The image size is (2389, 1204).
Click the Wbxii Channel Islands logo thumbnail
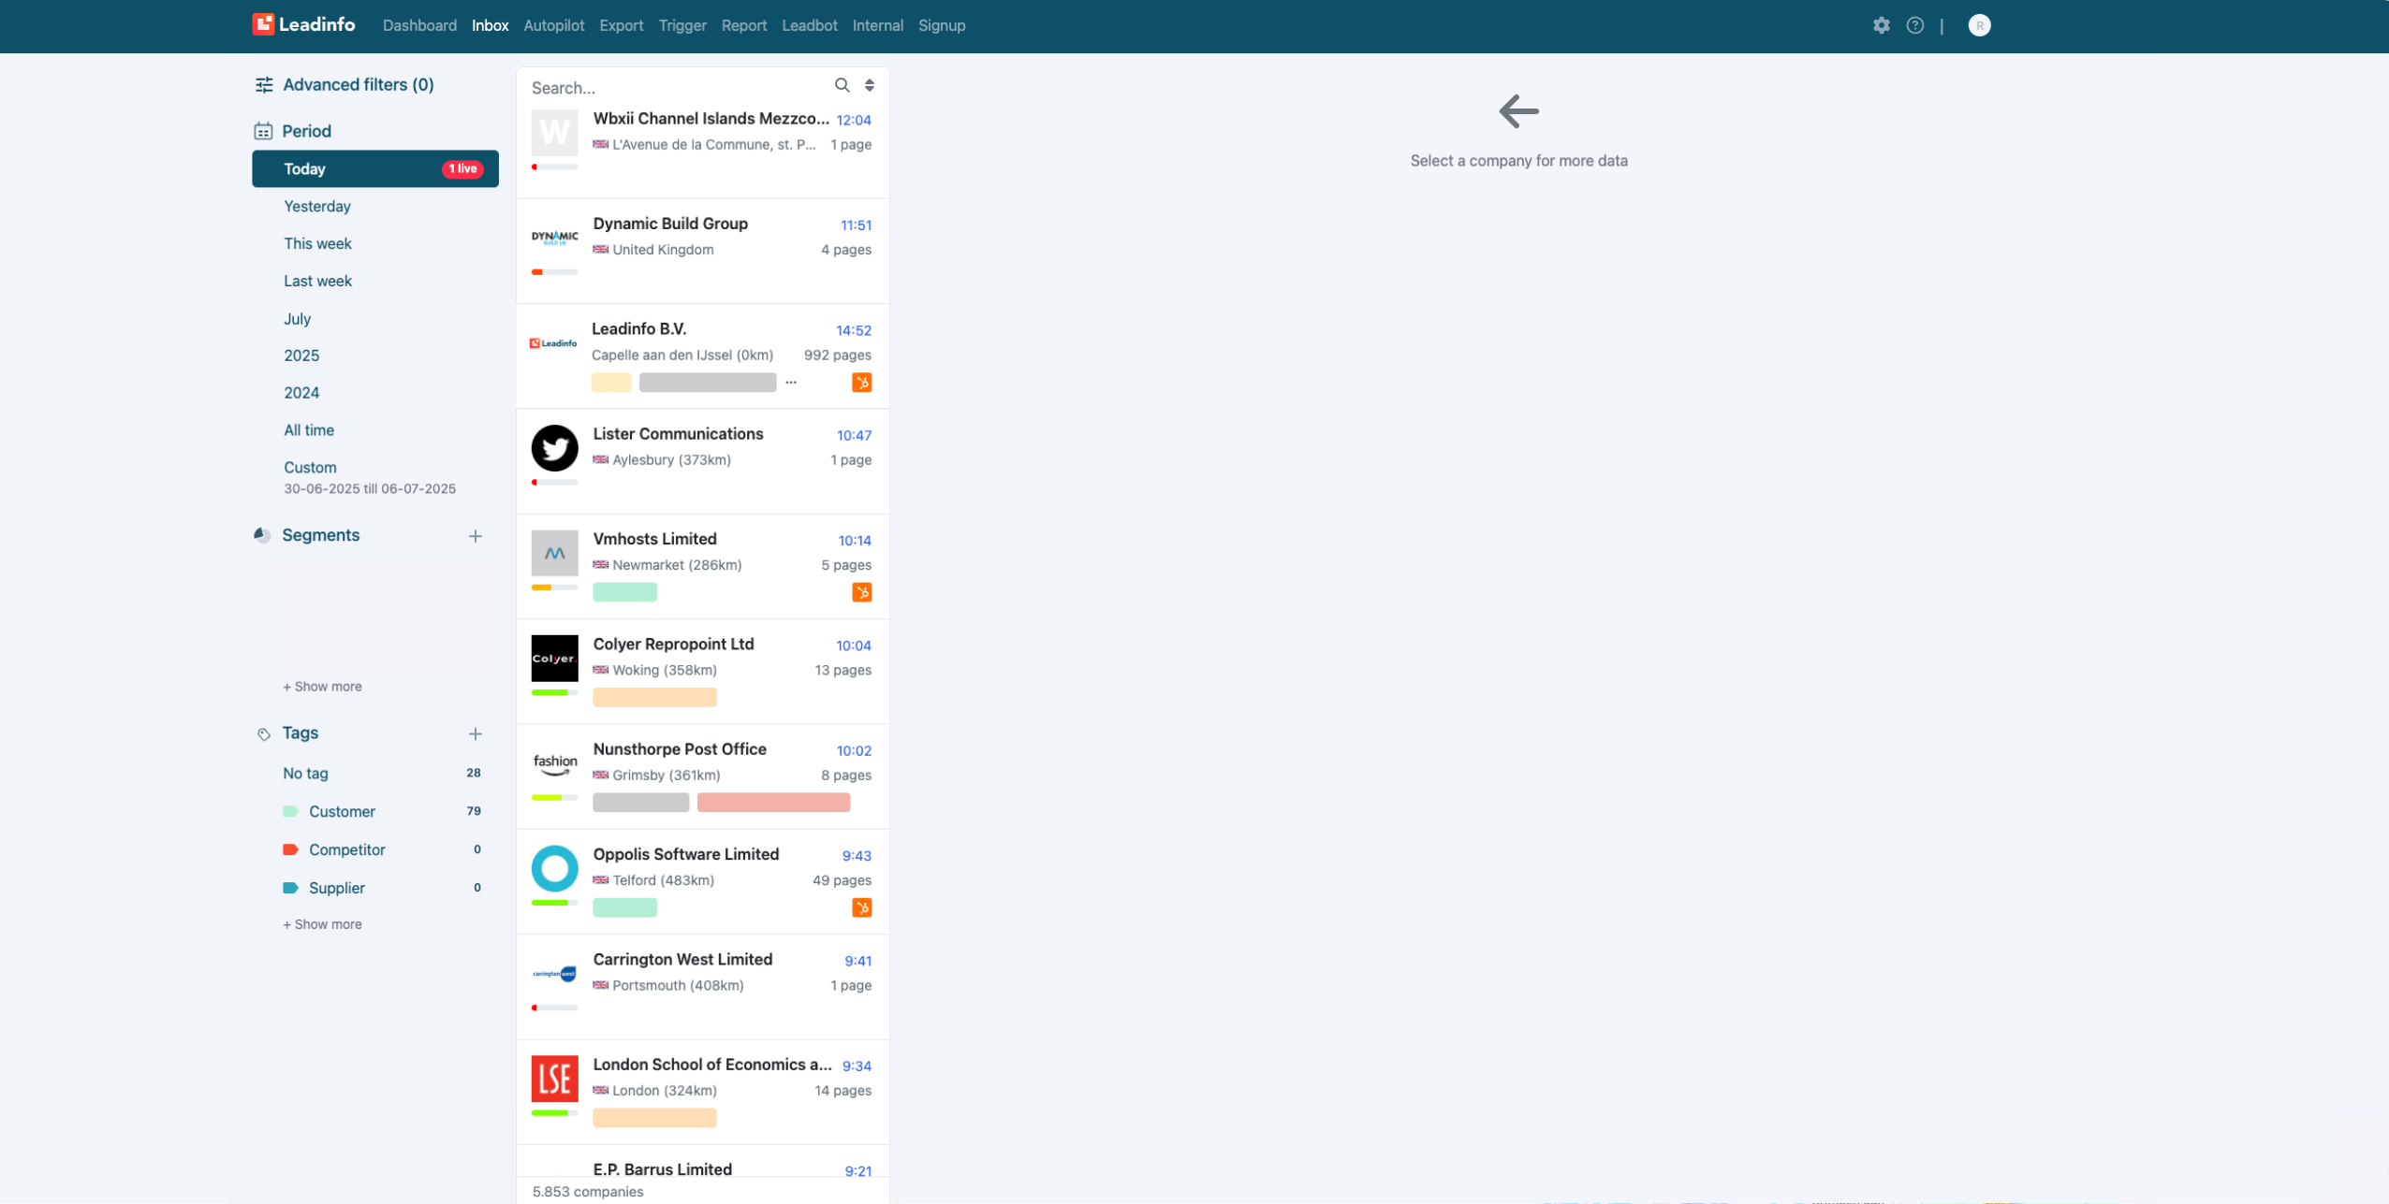point(555,133)
